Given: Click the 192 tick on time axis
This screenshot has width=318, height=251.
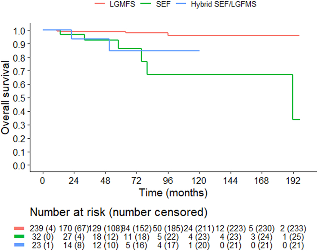Looking at the screenshot, I should 293,180.
